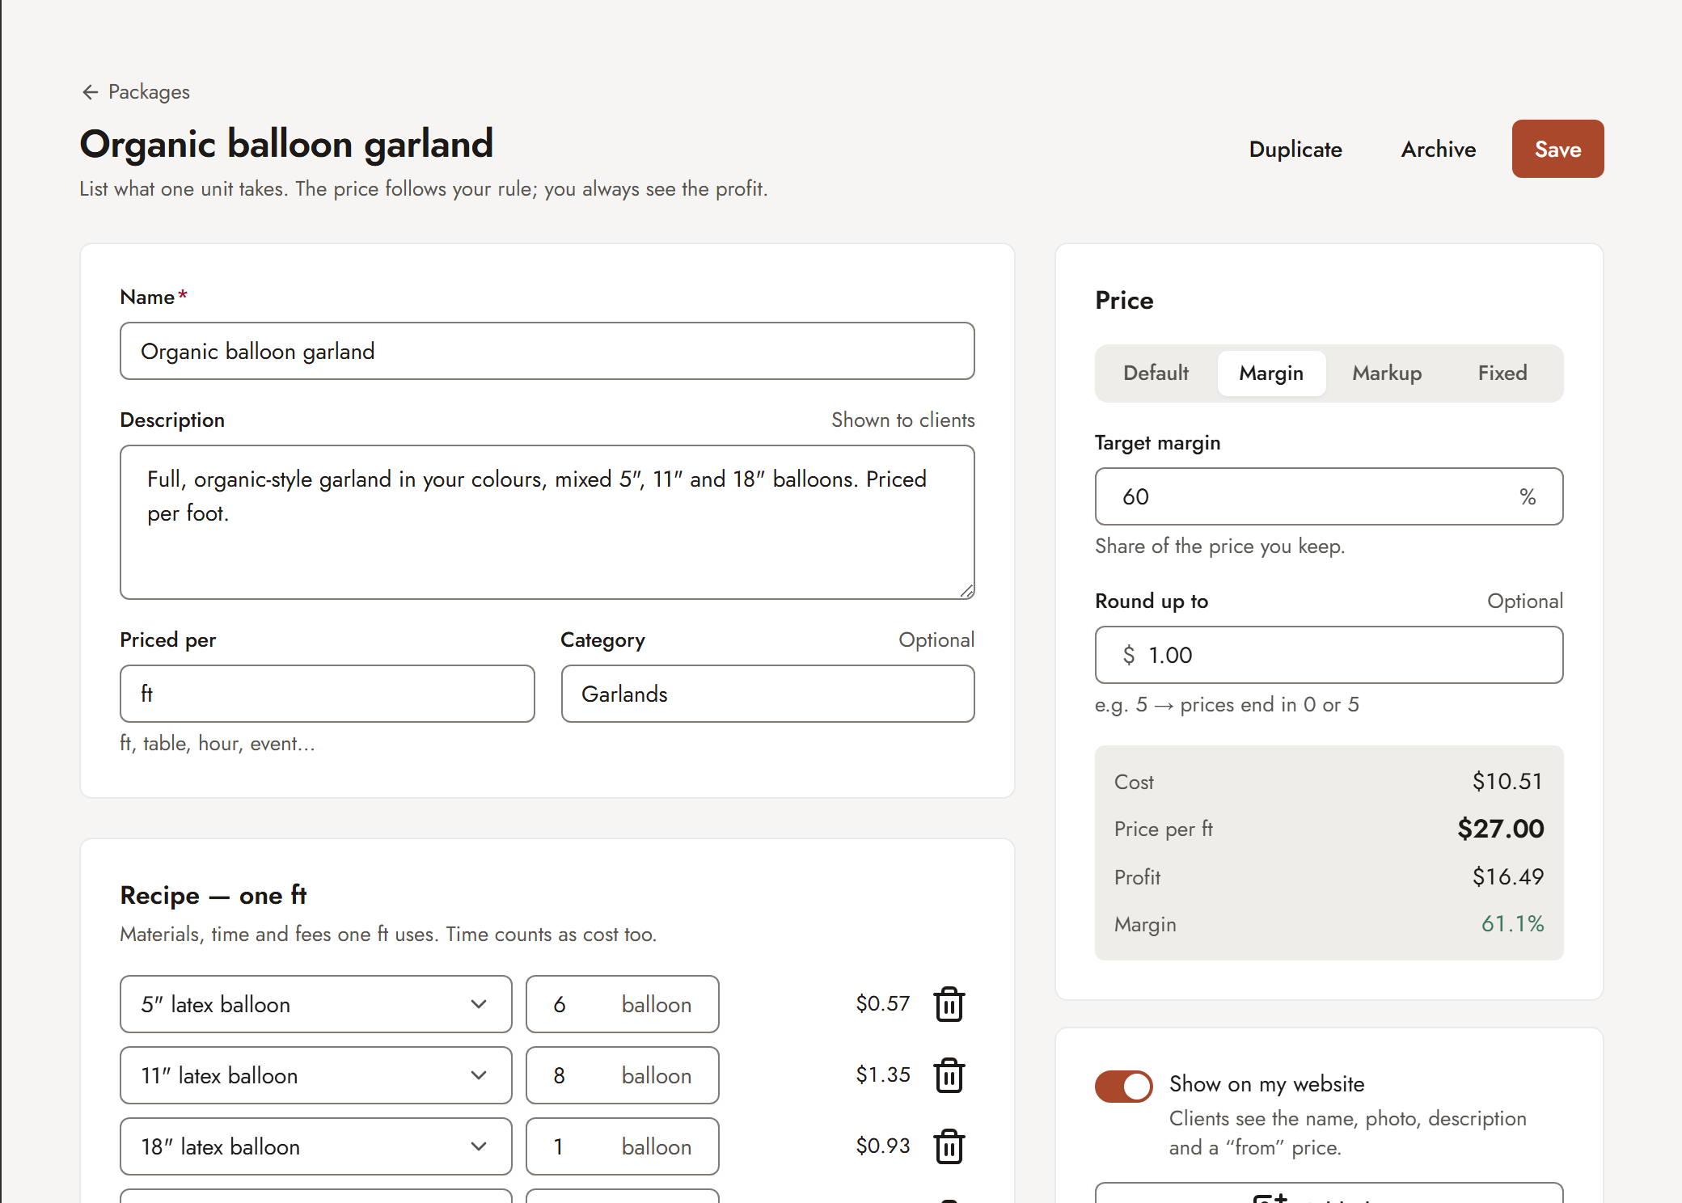Viewport: 1682px width, 1203px height.
Task: Select the Markup pricing tab
Action: pos(1387,373)
